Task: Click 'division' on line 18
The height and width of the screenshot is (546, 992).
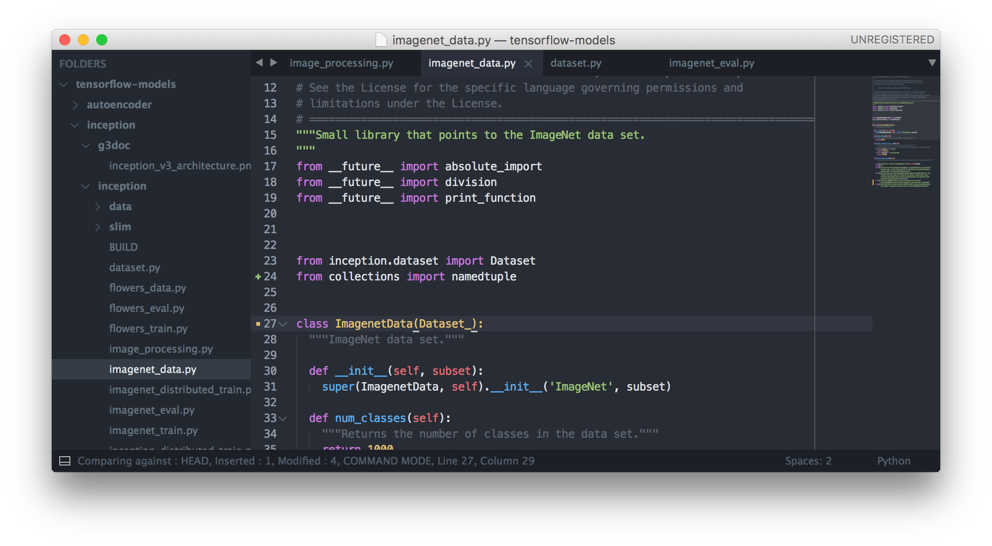Action: 471,182
